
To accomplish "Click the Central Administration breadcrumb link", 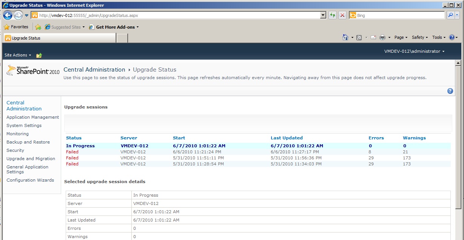I will [94, 69].
